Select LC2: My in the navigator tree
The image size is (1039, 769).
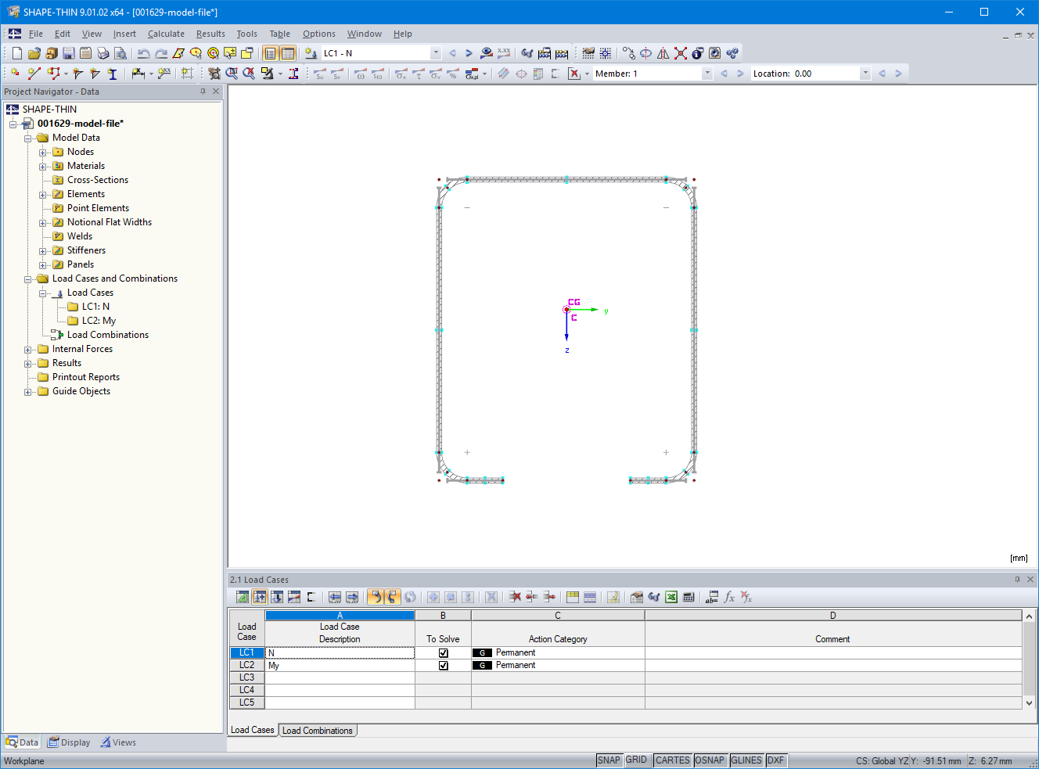tap(99, 321)
